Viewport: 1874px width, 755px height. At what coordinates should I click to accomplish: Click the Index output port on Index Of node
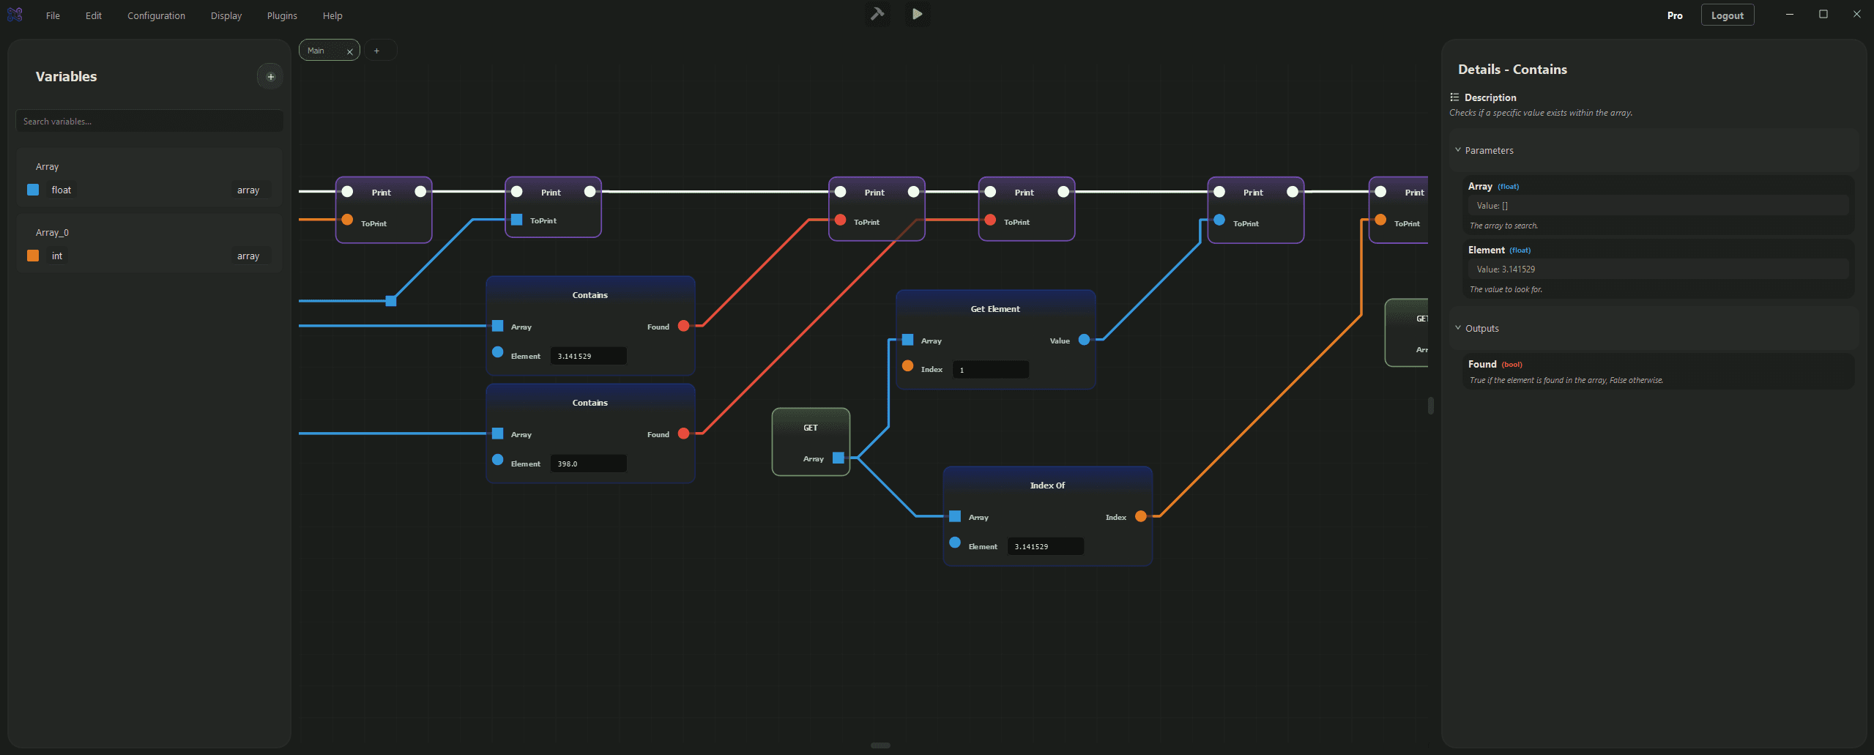tap(1139, 516)
